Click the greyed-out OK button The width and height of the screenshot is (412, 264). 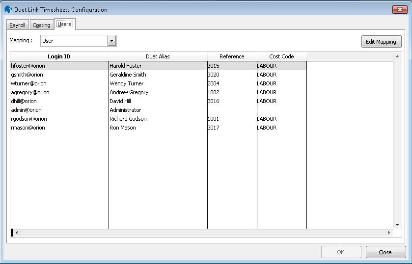pyautogui.click(x=341, y=252)
